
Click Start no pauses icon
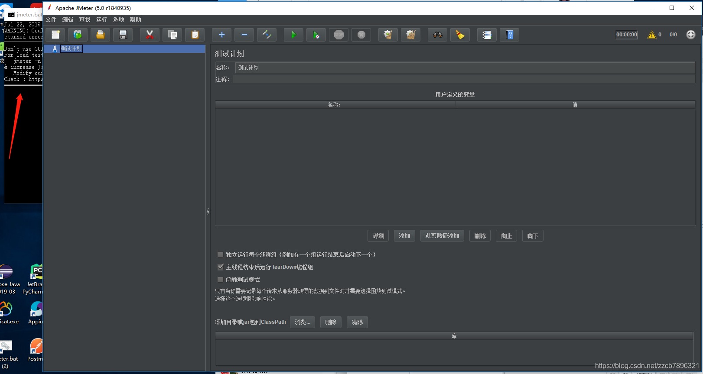point(316,35)
